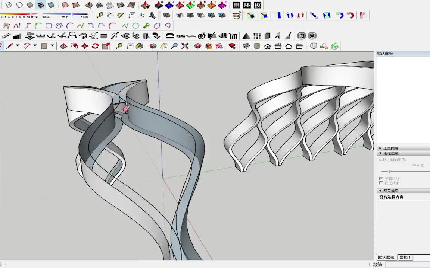Viewport: 430px width, 268px height.
Task: Switch to the 默认面板 tab
Action: pos(386,257)
